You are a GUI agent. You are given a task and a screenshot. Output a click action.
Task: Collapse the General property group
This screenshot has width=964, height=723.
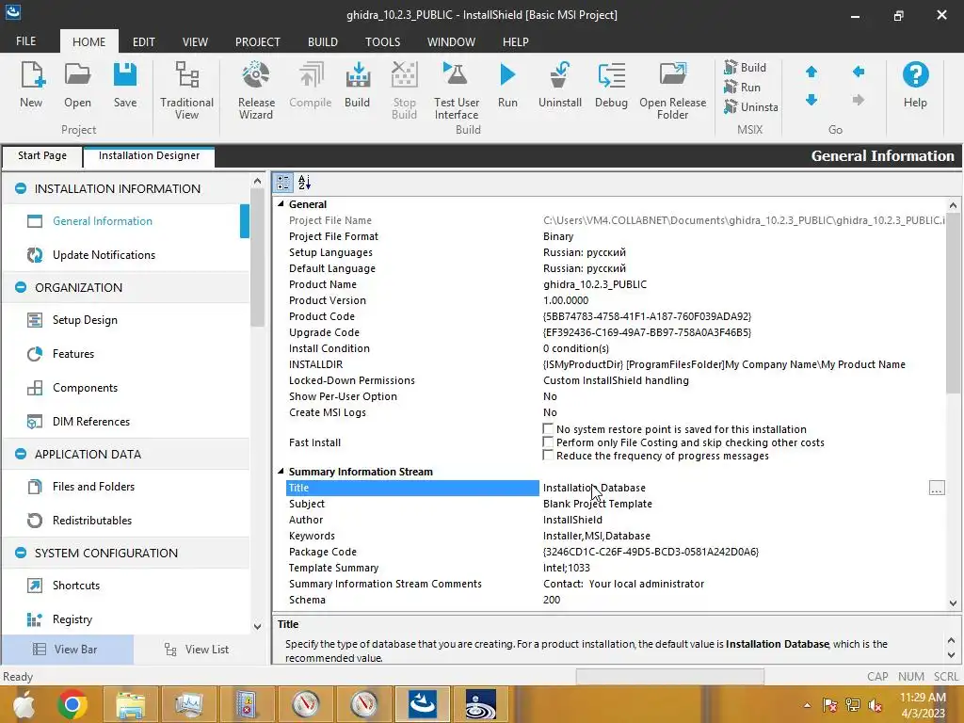(x=281, y=204)
